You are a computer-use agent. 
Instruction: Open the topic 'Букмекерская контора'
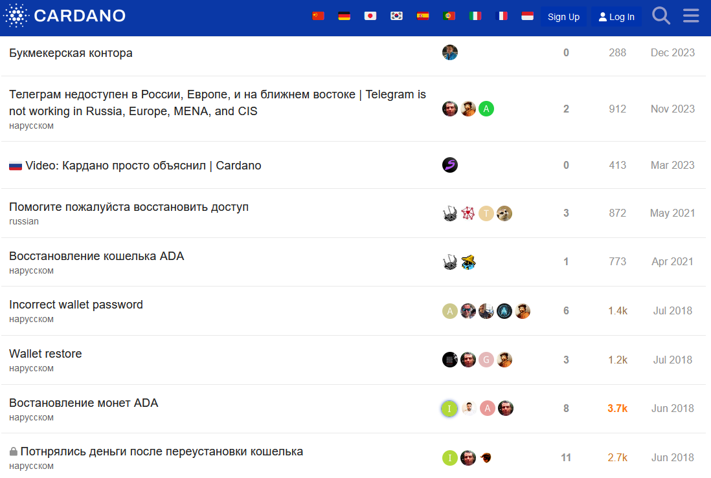[x=71, y=53]
